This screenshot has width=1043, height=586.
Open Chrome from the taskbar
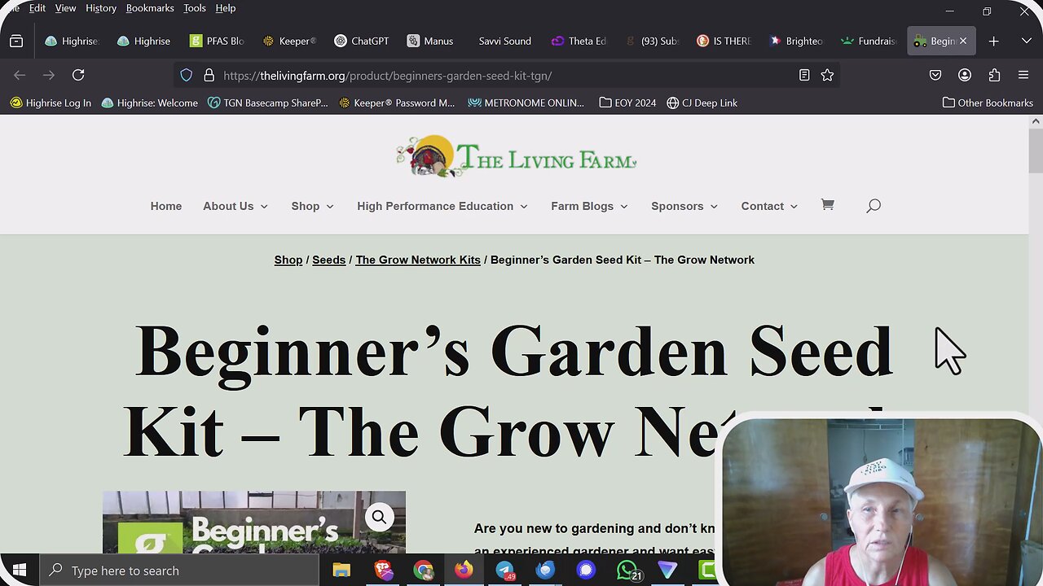click(x=423, y=571)
